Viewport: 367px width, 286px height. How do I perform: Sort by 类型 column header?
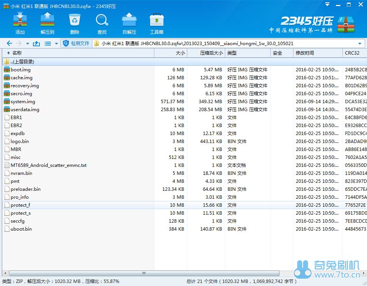point(248,53)
